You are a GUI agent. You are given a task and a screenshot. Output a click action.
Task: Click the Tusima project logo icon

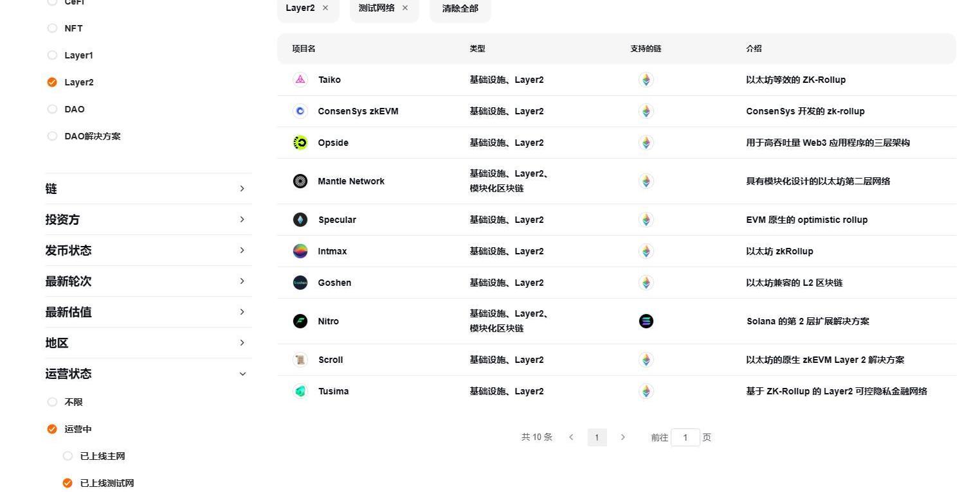click(x=300, y=391)
